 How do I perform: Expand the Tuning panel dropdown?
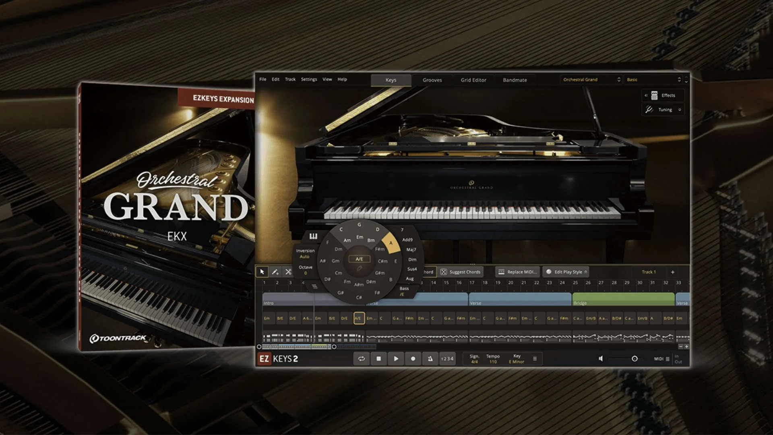click(x=680, y=109)
